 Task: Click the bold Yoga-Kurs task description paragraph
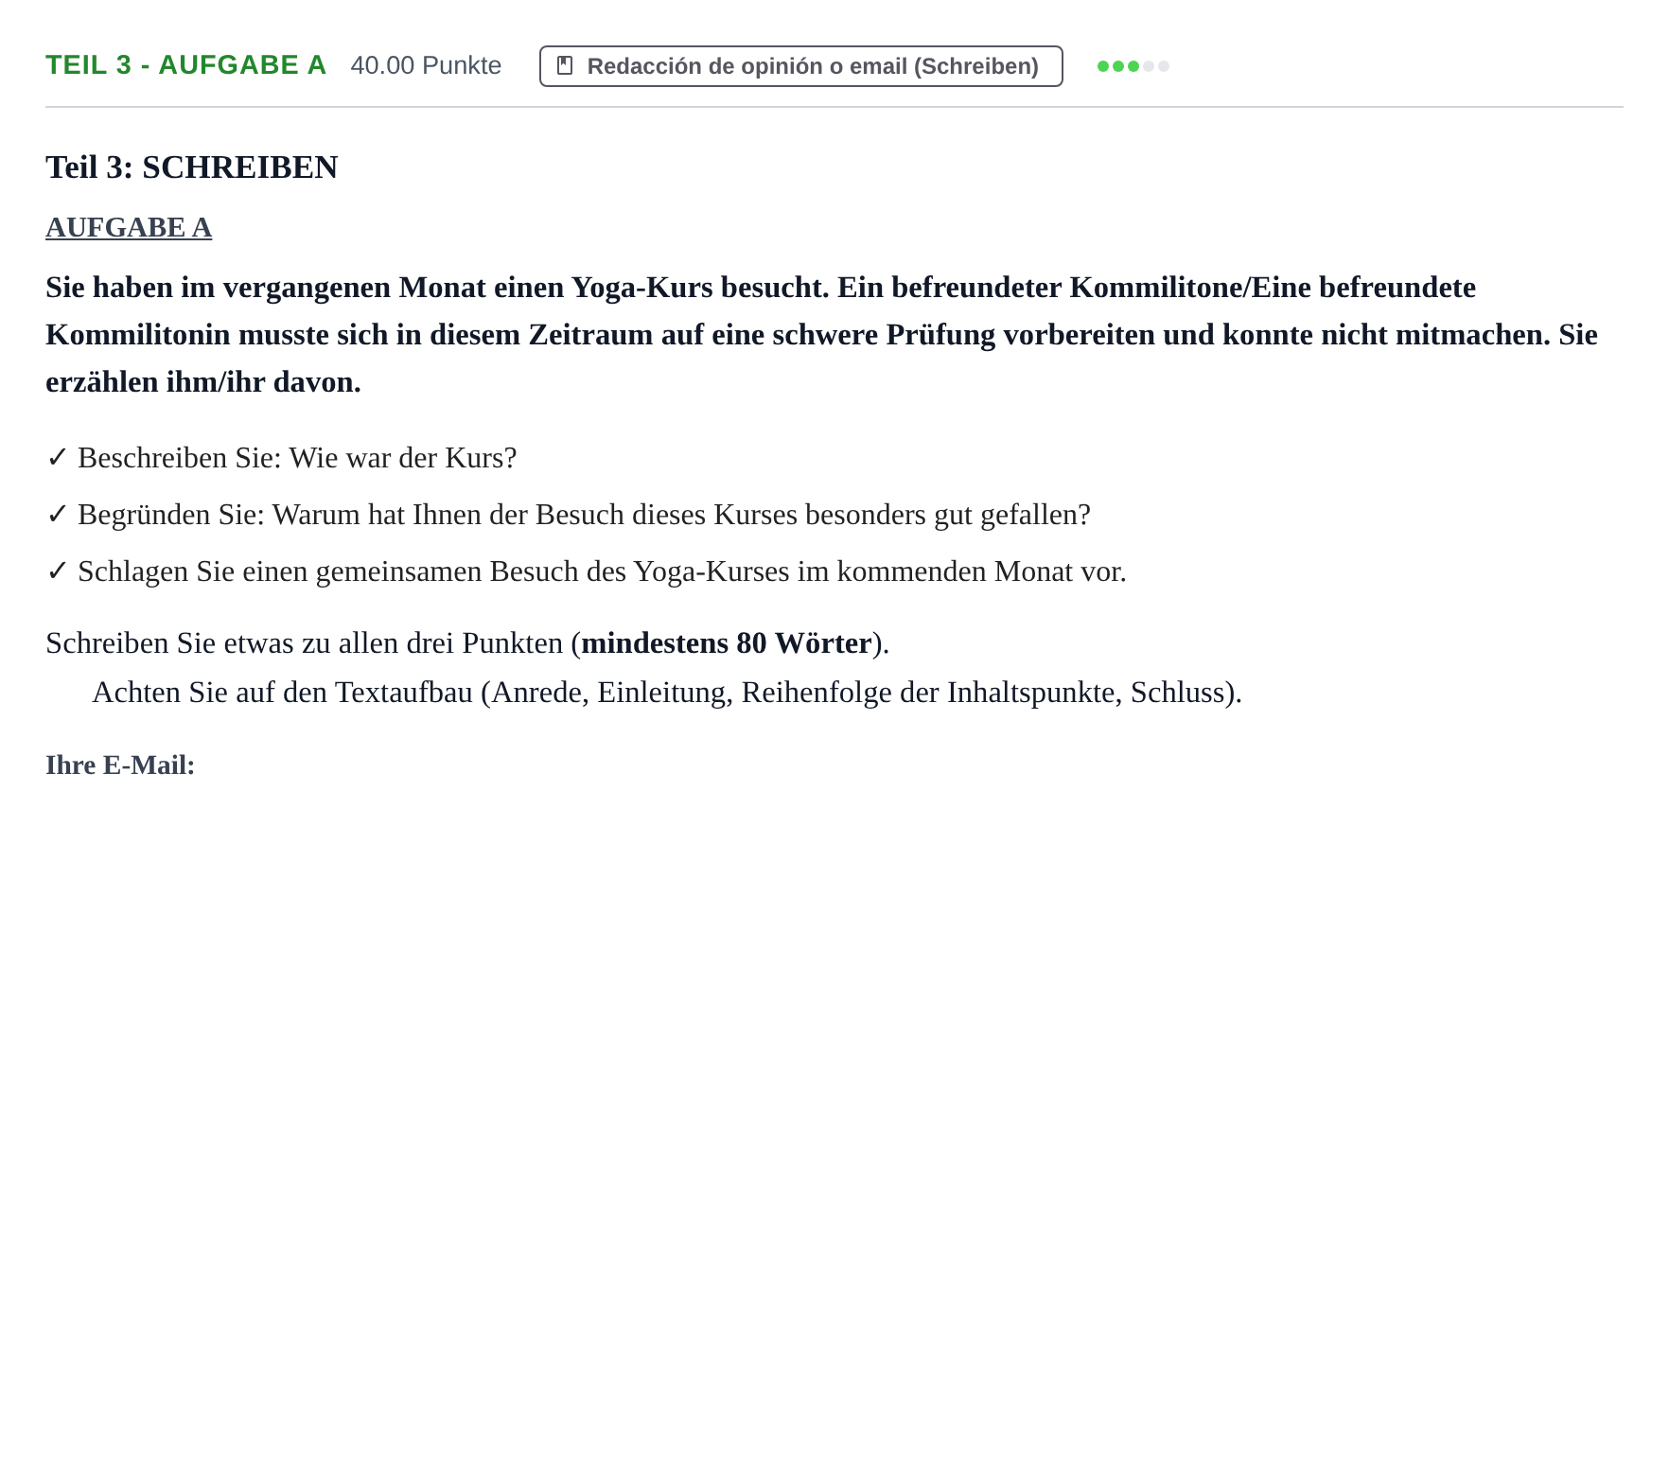821,334
